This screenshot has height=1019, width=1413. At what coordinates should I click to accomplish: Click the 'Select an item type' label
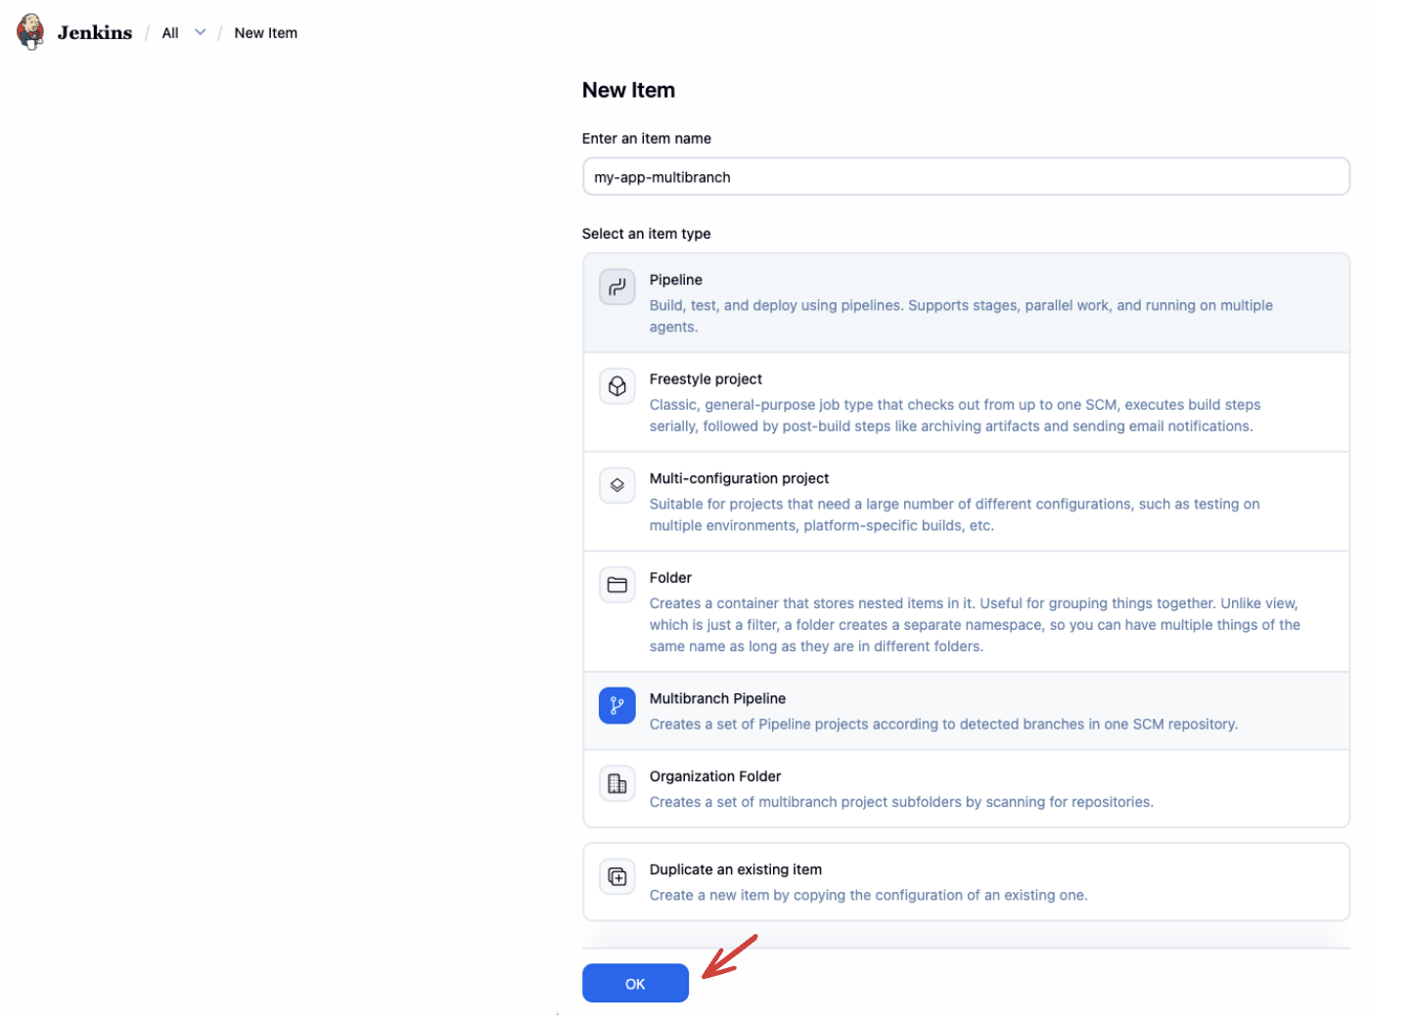pyautogui.click(x=646, y=234)
